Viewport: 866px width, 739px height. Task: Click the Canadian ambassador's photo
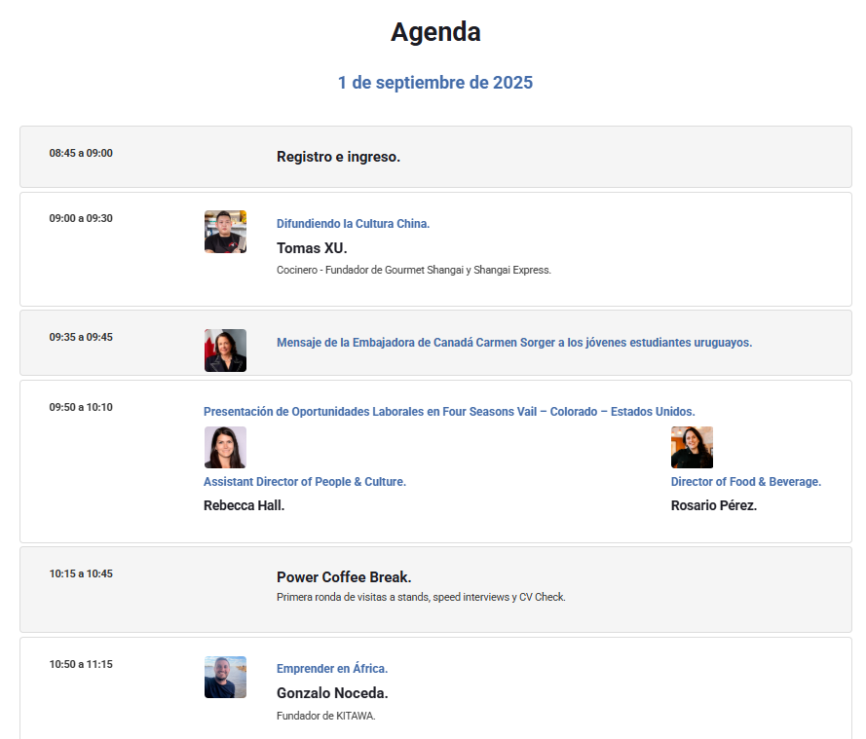pyautogui.click(x=225, y=351)
